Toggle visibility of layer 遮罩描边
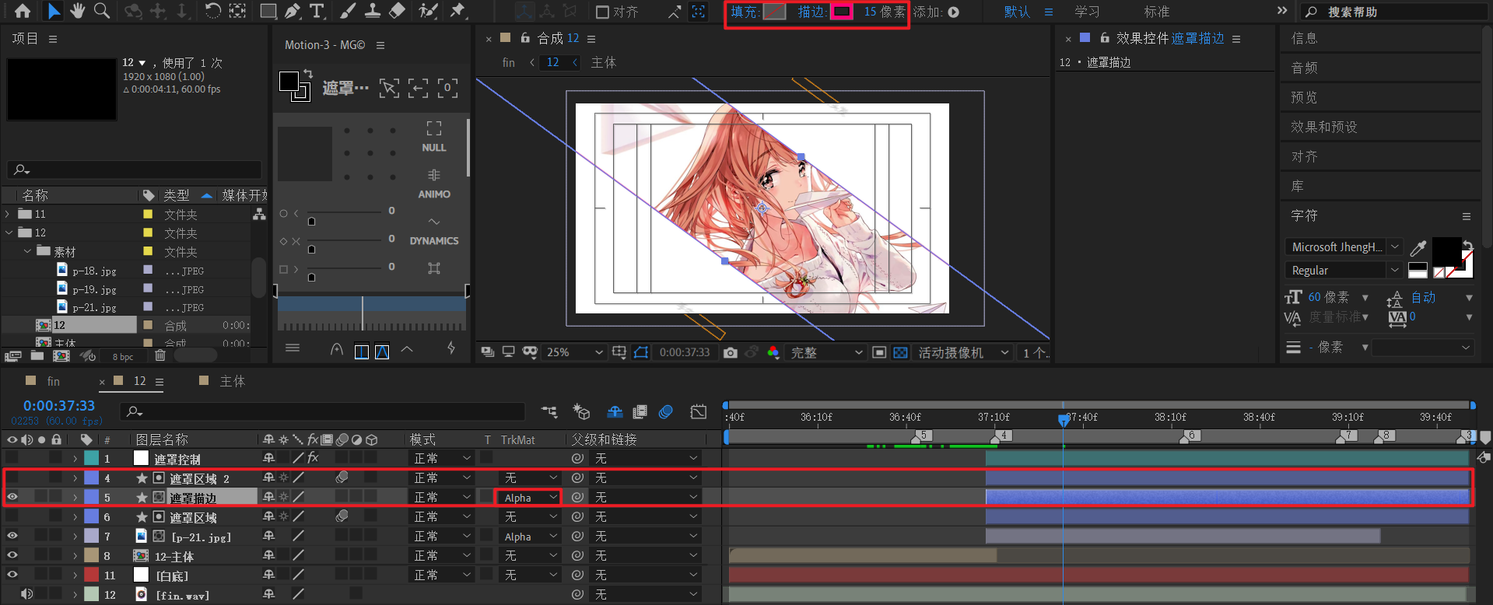This screenshot has width=1493, height=605. pos(12,497)
